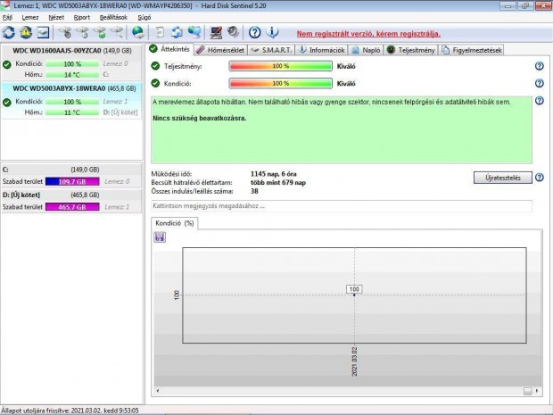Screen dimensions: 553x415
Task: Click the help icon next to the green status text
Action: 540,101
